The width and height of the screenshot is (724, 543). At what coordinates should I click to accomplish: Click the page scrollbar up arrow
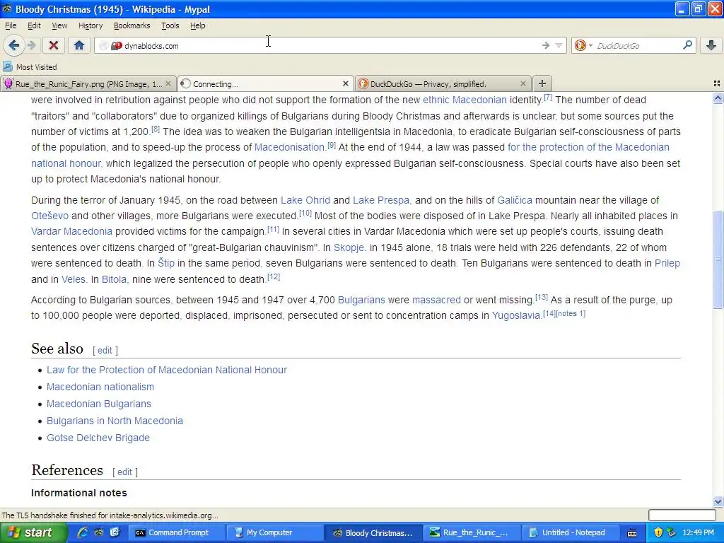pos(718,98)
